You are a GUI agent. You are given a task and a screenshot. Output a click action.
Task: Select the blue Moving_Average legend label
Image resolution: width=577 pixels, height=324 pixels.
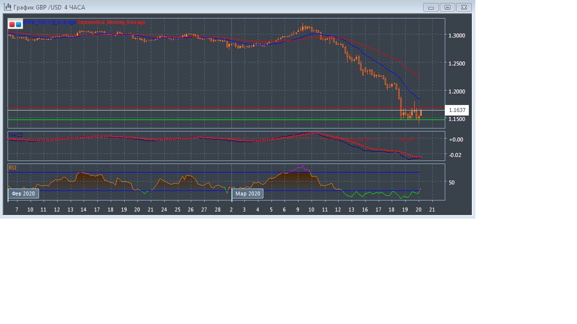pos(49,22)
